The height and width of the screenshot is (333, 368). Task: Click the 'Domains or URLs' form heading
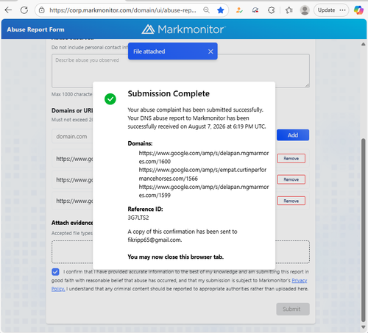tap(72, 110)
